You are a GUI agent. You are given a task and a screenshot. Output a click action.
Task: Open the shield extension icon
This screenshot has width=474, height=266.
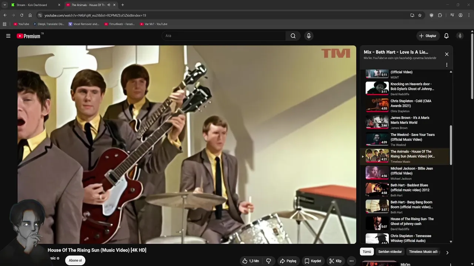(431, 15)
